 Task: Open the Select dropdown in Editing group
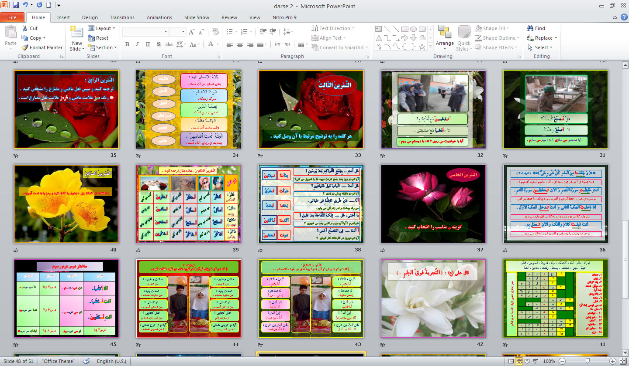tap(540, 47)
